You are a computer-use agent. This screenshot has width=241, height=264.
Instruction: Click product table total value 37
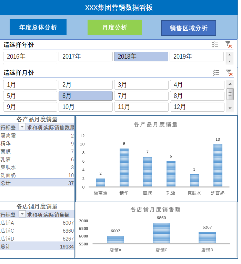pyautogui.click(x=71, y=183)
